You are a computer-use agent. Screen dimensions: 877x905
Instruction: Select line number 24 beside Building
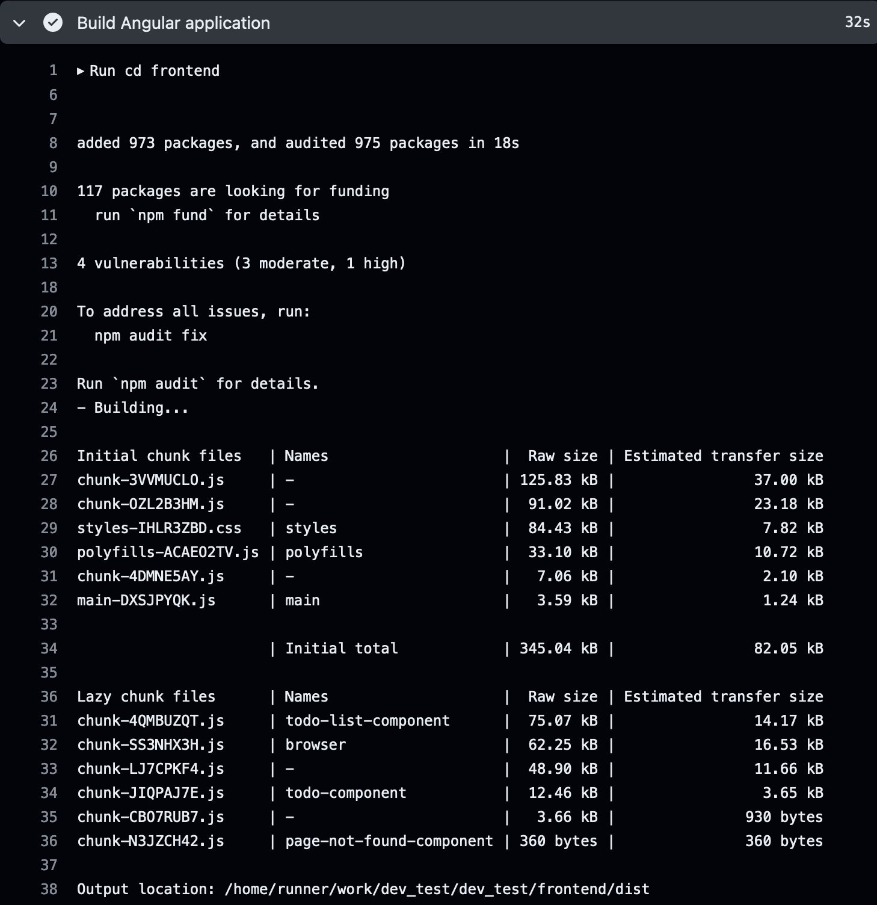click(49, 408)
